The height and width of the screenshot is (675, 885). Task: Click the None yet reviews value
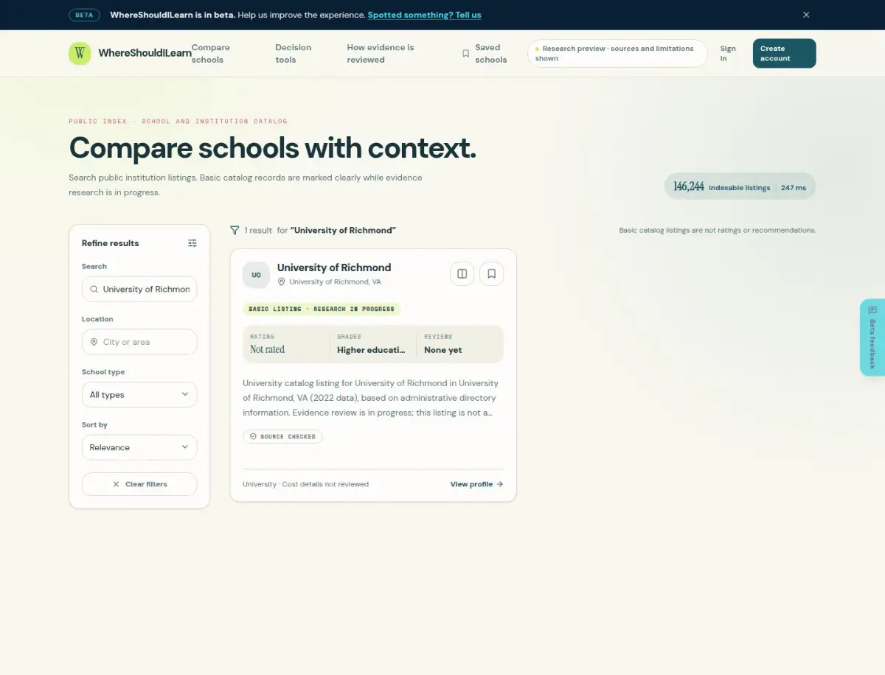click(443, 350)
